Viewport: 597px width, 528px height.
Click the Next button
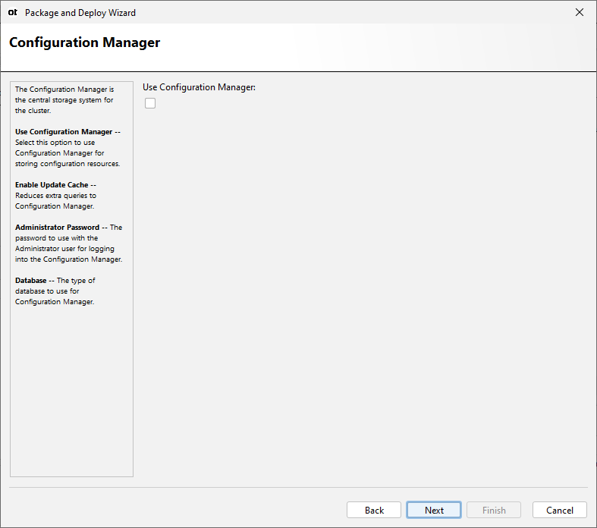point(434,510)
